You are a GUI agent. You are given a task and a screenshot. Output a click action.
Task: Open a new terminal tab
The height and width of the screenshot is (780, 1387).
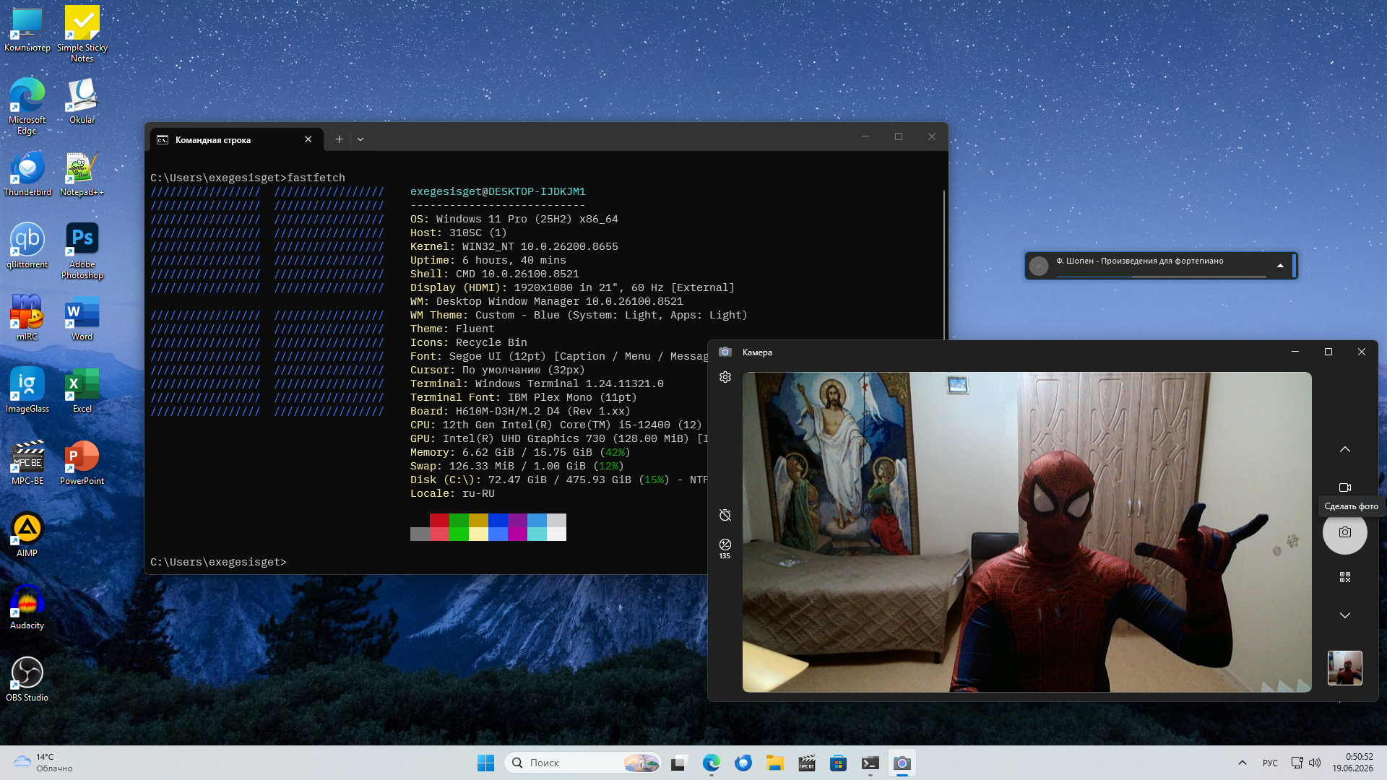(x=339, y=139)
